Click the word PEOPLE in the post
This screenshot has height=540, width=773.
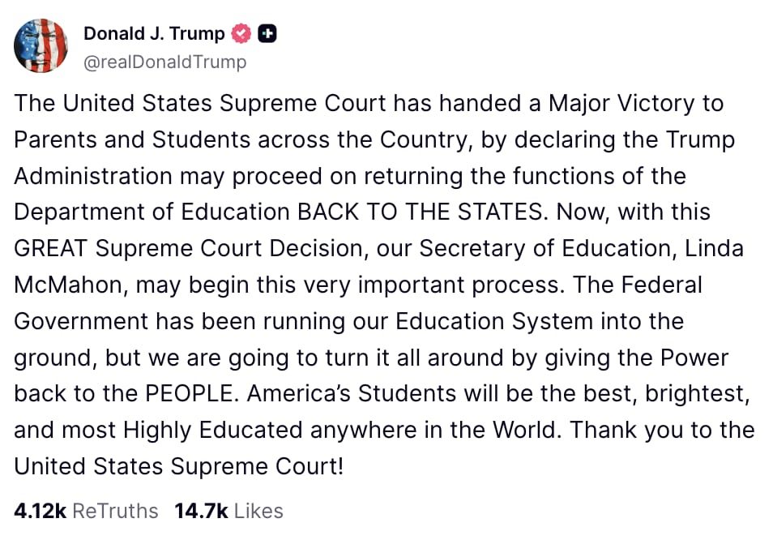(x=189, y=393)
